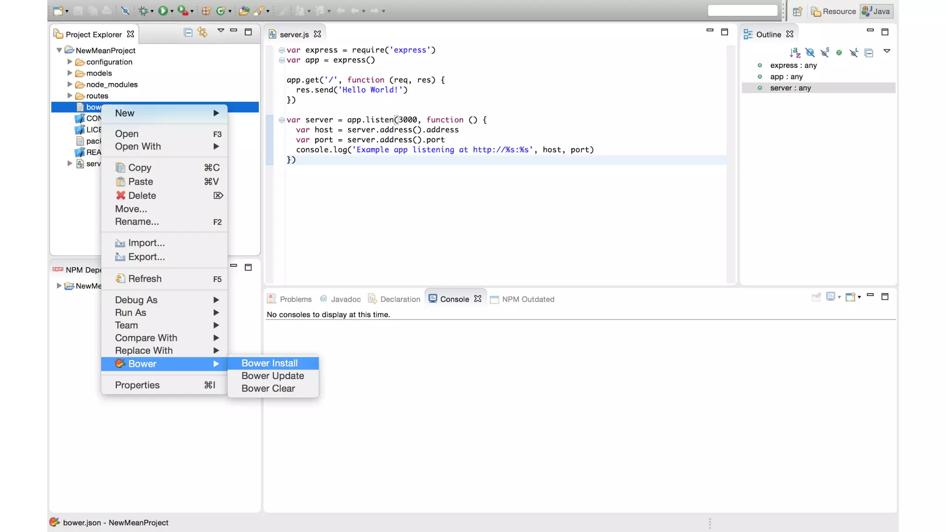
Task: Select Bower Clear in the submenu
Action: 268,388
